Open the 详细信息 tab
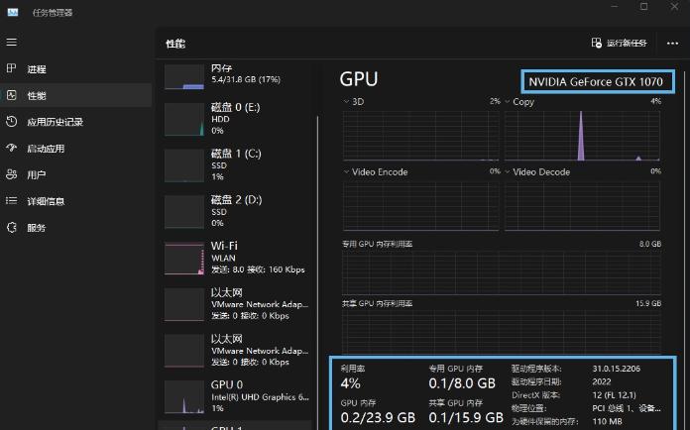 tap(76, 201)
